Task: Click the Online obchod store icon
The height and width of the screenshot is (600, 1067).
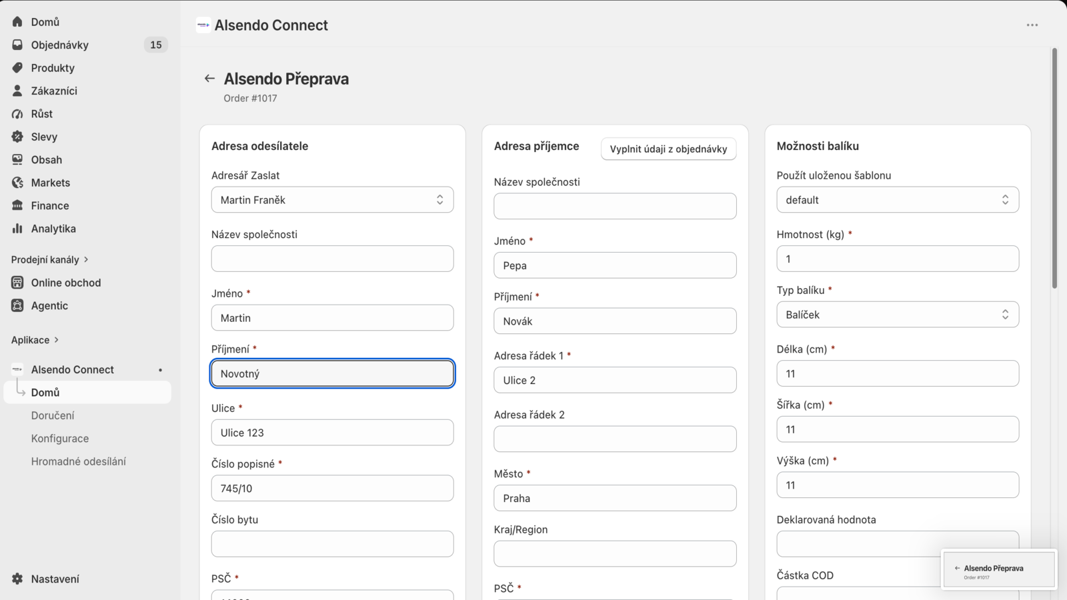Action: [x=17, y=283]
